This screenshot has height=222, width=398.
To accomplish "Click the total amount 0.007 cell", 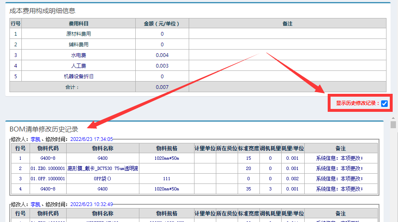I will tap(162, 87).
